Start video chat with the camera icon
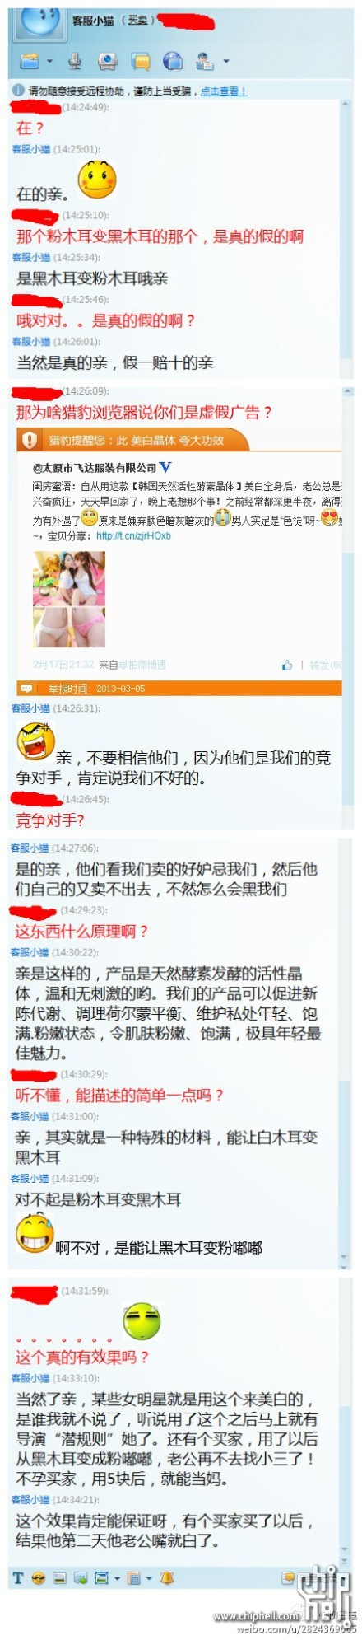 pos(107,60)
